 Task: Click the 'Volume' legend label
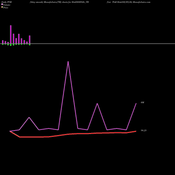pos(7,5)
